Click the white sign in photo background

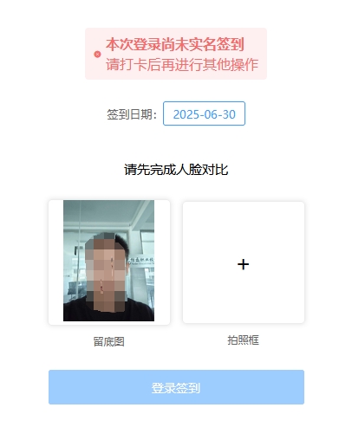click(x=141, y=260)
